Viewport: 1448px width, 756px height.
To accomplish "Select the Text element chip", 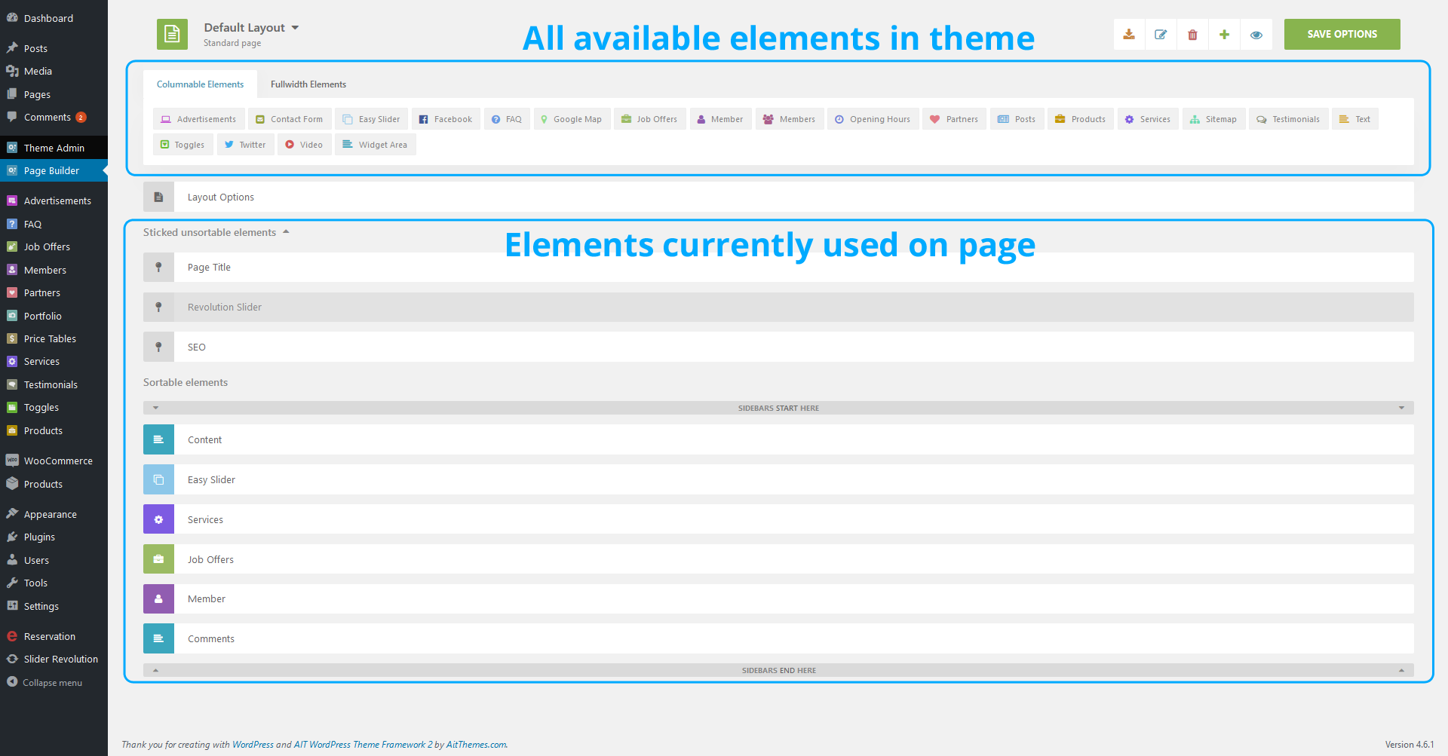I will [x=1354, y=119].
